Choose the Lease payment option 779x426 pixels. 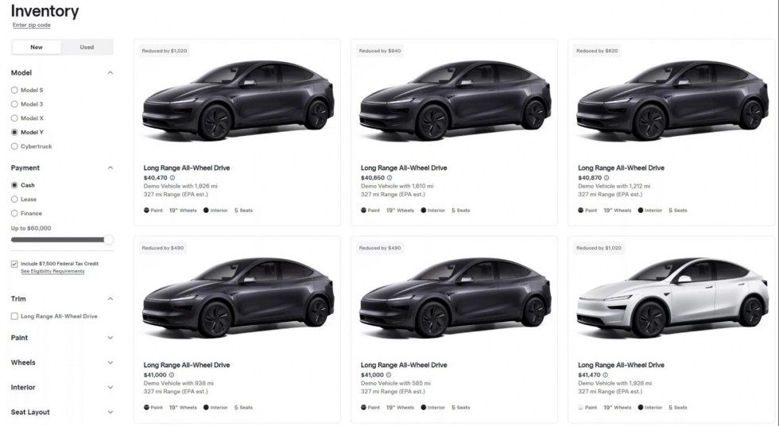[x=14, y=199]
